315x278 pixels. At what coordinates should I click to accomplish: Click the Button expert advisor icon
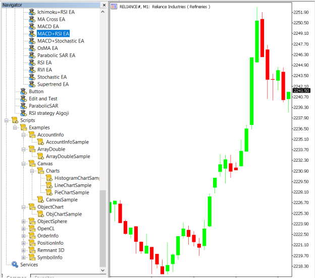[24, 91]
